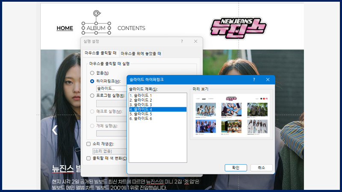Screen dimensions: 342x192
Task: Open help in the slide hyperlink dialog
Action: 254,80
